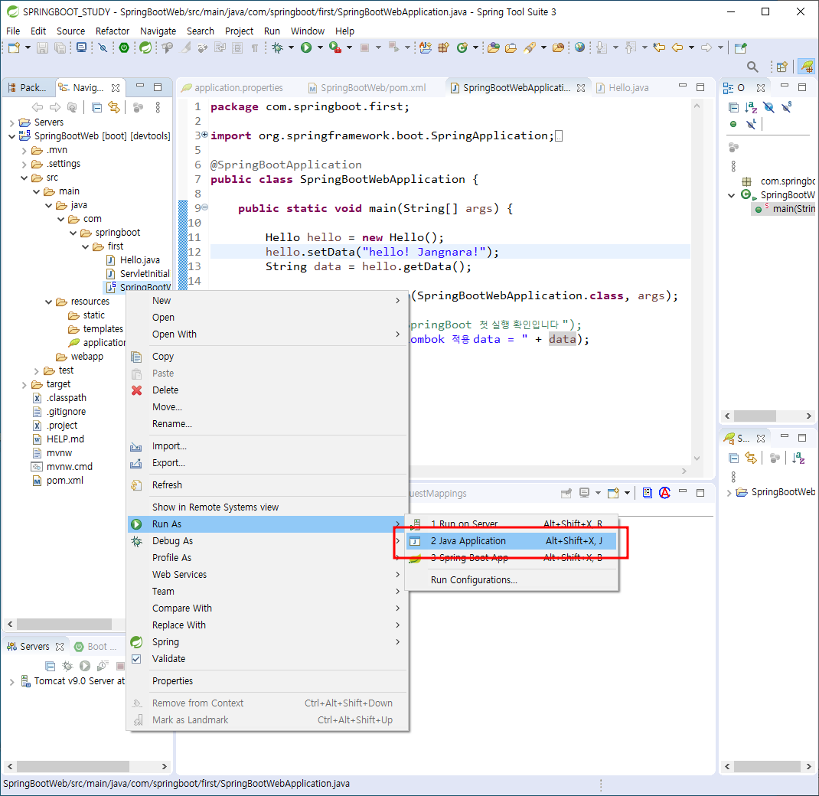The width and height of the screenshot is (819, 796).
Task: Click the Last Edit Location arrow icon
Action: pyautogui.click(x=659, y=48)
